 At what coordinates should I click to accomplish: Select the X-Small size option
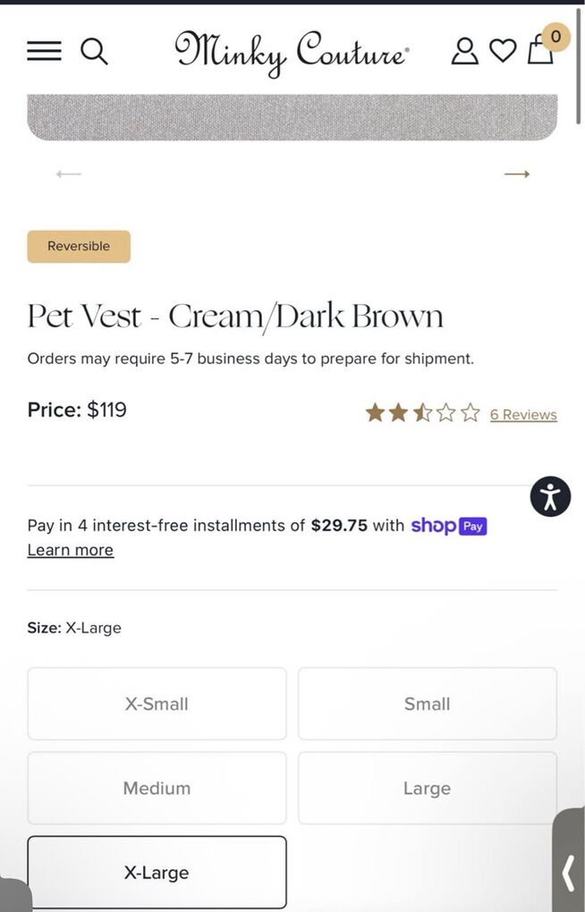pyautogui.click(x=157, y=704)
